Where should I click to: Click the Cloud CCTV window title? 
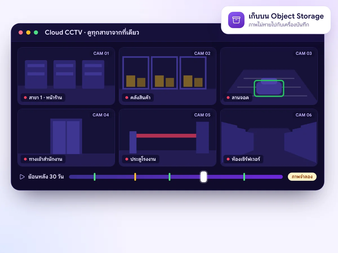point(92,33)
